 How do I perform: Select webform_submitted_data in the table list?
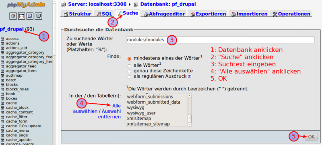(154, 102)
